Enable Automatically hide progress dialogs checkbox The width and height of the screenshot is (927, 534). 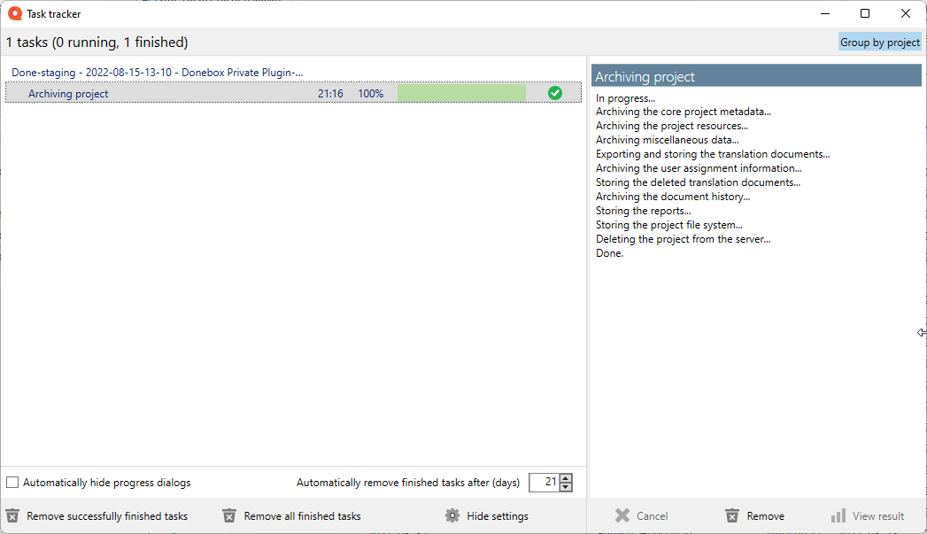click(12, 483)
